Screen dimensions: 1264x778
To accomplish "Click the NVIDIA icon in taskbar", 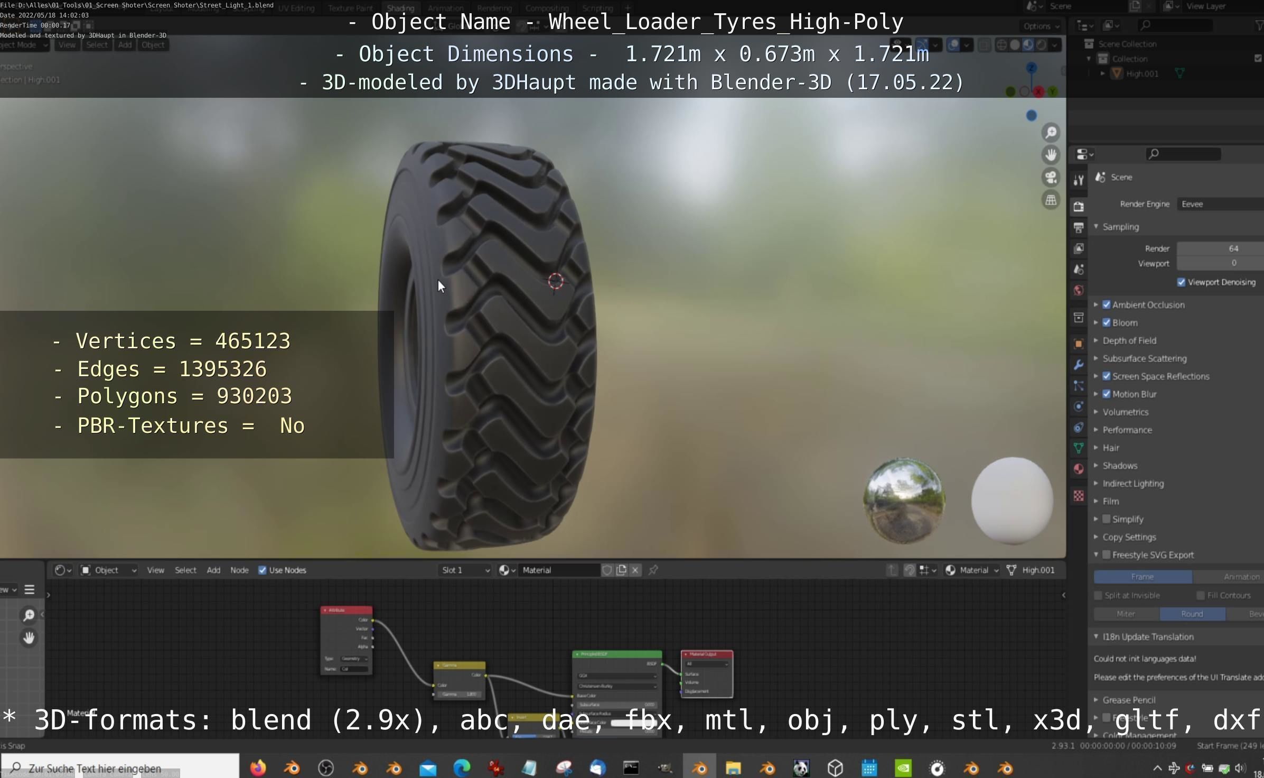I will coord(903,767).
